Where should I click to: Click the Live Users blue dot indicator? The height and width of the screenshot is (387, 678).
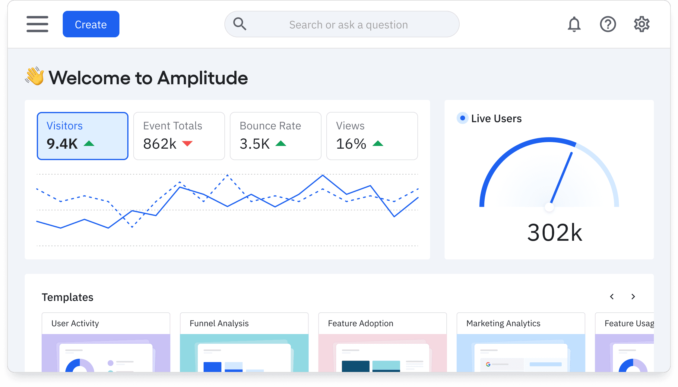point(462,118)
